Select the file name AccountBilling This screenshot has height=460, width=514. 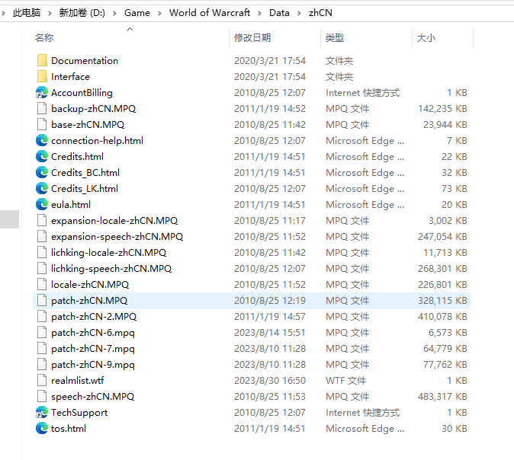coord(82,93)
